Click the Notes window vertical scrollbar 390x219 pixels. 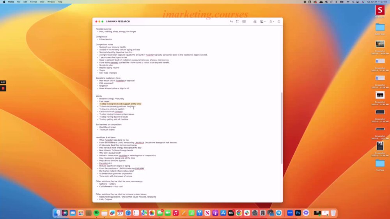click(x=282, y=128)
